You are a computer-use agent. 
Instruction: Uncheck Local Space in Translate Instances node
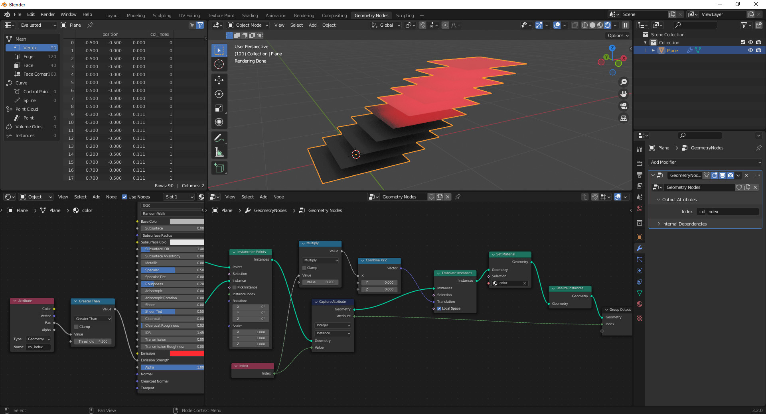pyautogui.click(x=439, y=308)
